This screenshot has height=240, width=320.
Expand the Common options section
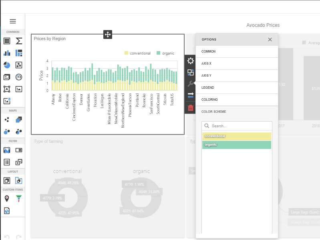click(x=236, y=51)
